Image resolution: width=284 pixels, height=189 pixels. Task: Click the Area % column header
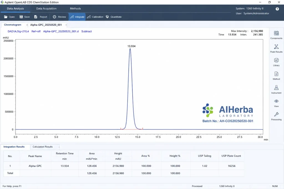pyautogui.click(x=145, y=156)
